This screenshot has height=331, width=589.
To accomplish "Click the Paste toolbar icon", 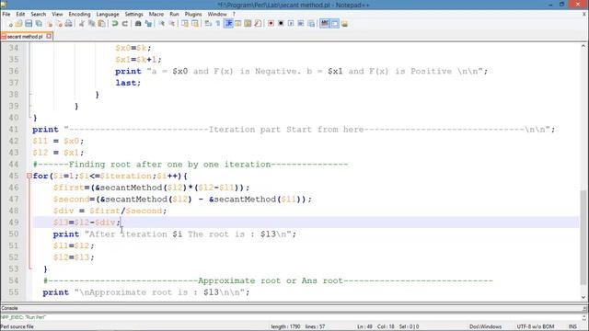I will coord(101,24).
